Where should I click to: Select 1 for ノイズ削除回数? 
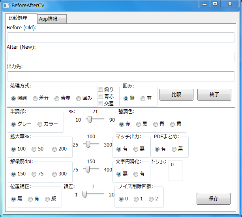[x=139, y=199]
